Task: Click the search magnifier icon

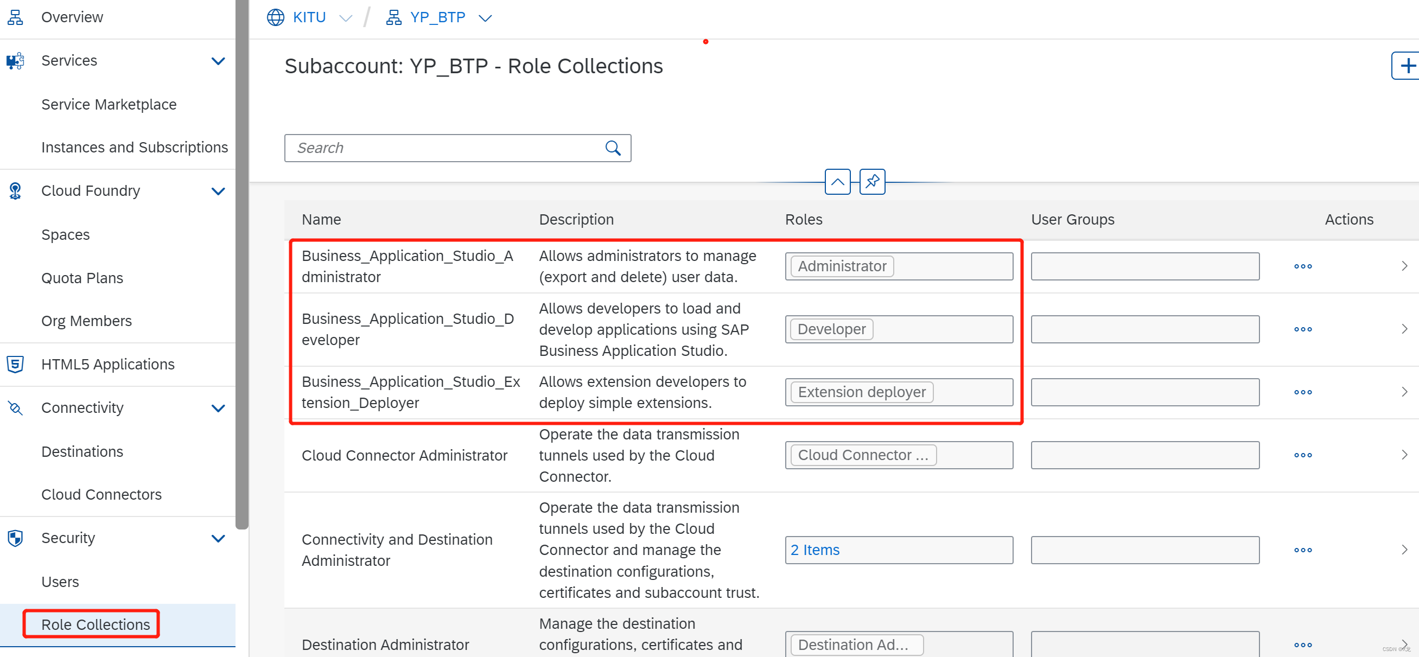Action: (613, 148)
